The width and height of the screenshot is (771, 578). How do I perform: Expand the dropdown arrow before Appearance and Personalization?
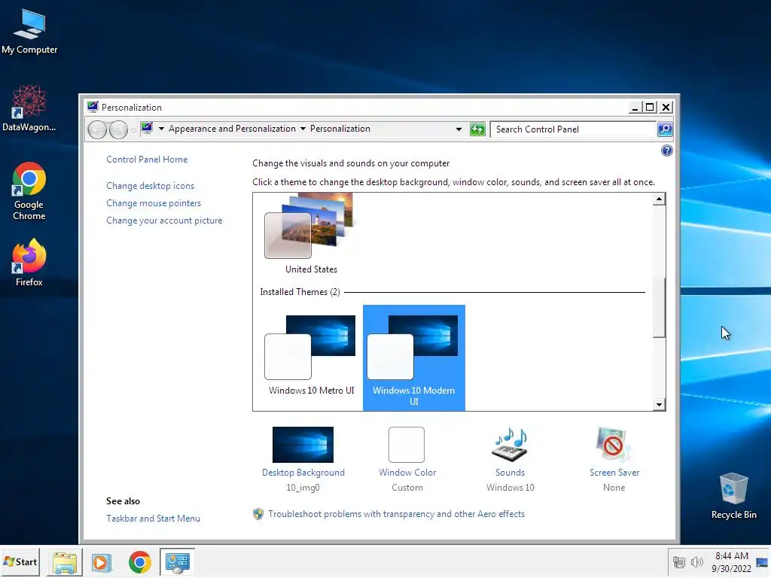click(161, 129)
